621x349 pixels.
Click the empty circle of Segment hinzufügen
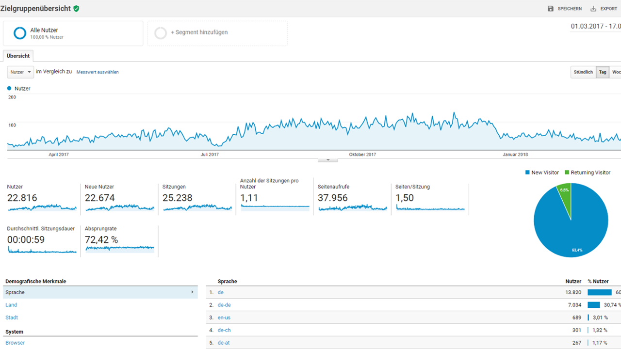[x=161, y=33]
